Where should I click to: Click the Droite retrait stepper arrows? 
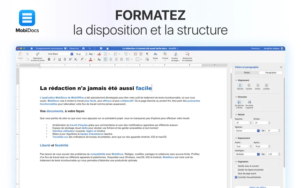tap(270, 123)
